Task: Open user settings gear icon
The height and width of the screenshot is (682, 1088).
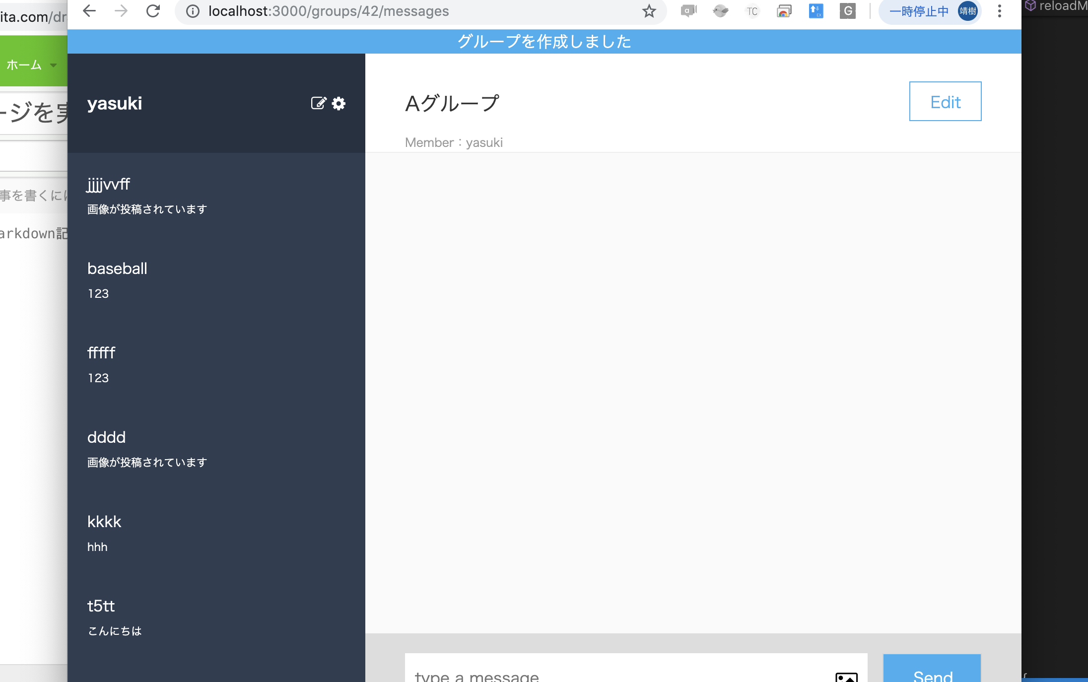Action: (339, 103)
